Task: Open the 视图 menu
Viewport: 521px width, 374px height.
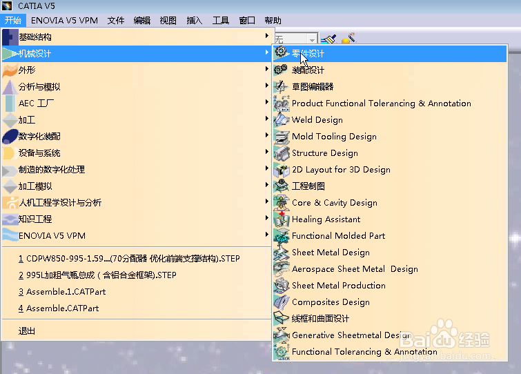Action: (x=168, y=21)
